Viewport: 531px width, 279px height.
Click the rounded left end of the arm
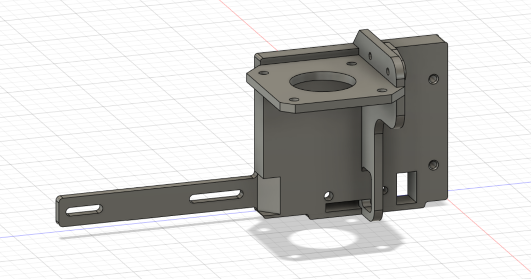tap(61, 212)
